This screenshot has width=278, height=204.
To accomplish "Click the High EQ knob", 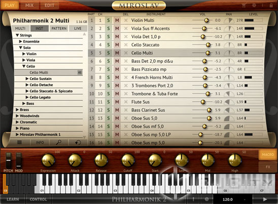I will click(235, 160).
